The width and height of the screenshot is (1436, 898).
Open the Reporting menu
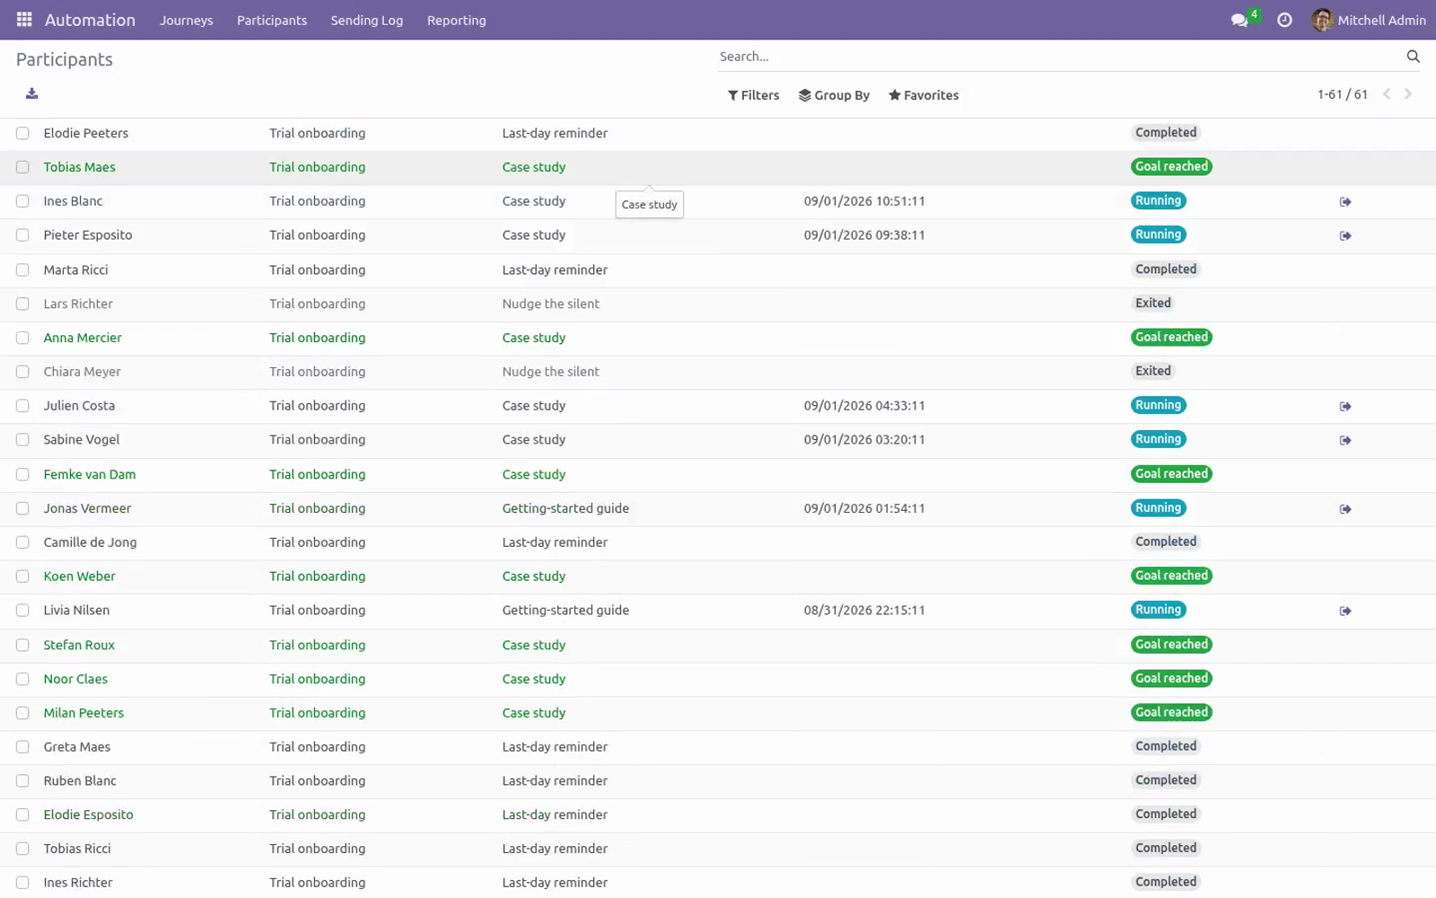coord(457,20)
